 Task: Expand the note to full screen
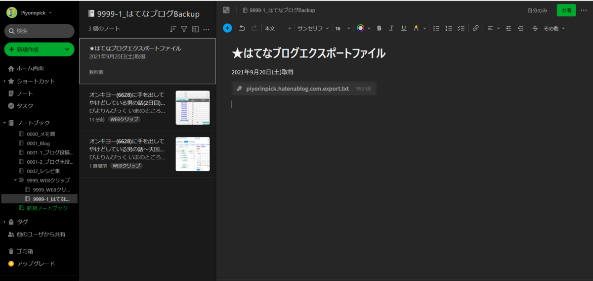tap(226, 10)
